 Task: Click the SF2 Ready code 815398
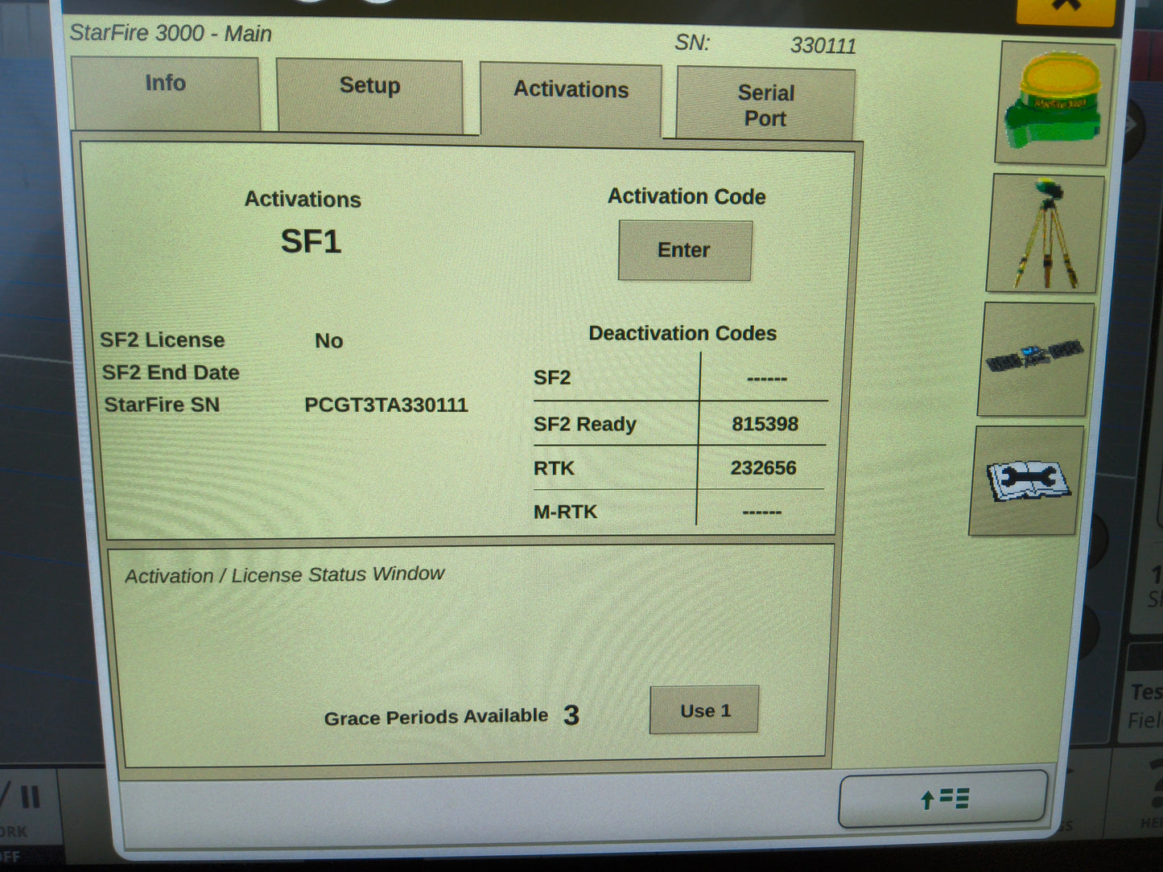pos(765,424)
